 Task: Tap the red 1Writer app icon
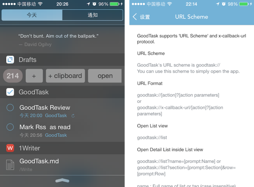(x=10, y=148)
